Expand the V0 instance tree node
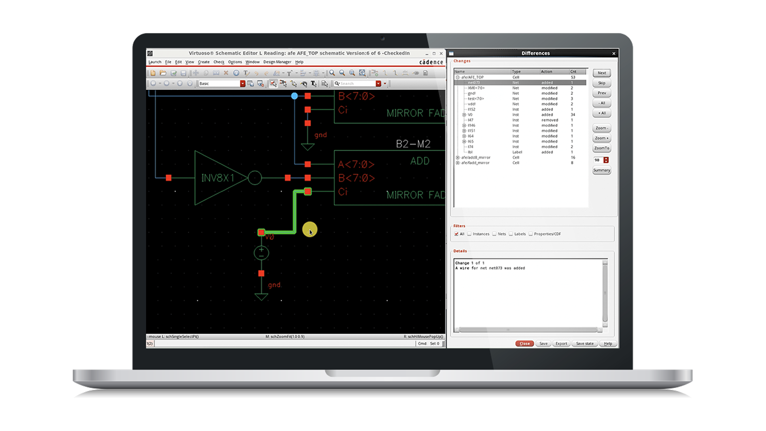This screenshot has height=431, width=766. click(x=464, y=115)
